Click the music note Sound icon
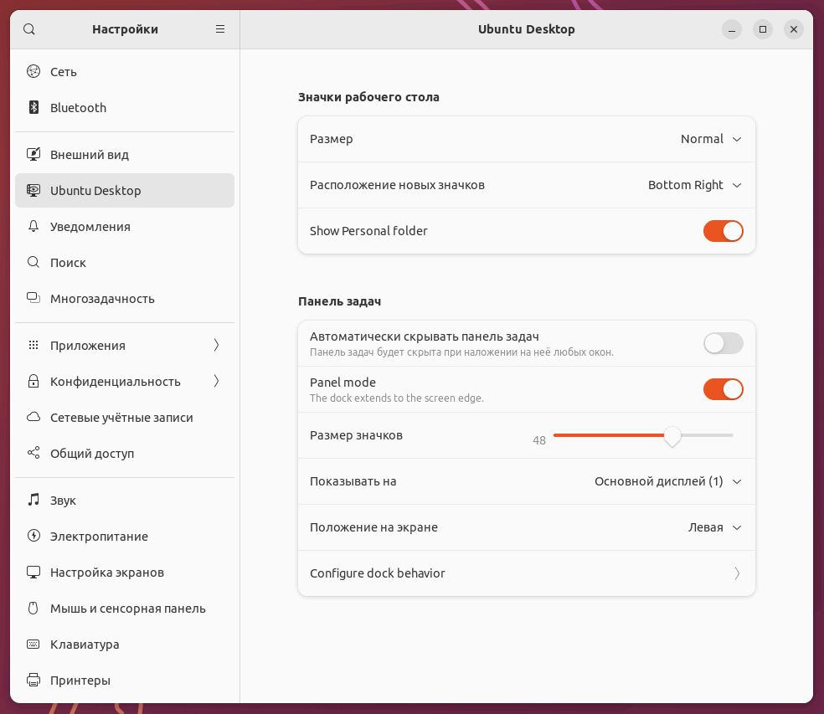Image resolution: width=824 pixels, height=714 pixels. pyautogui.click(x=33, y=501)
